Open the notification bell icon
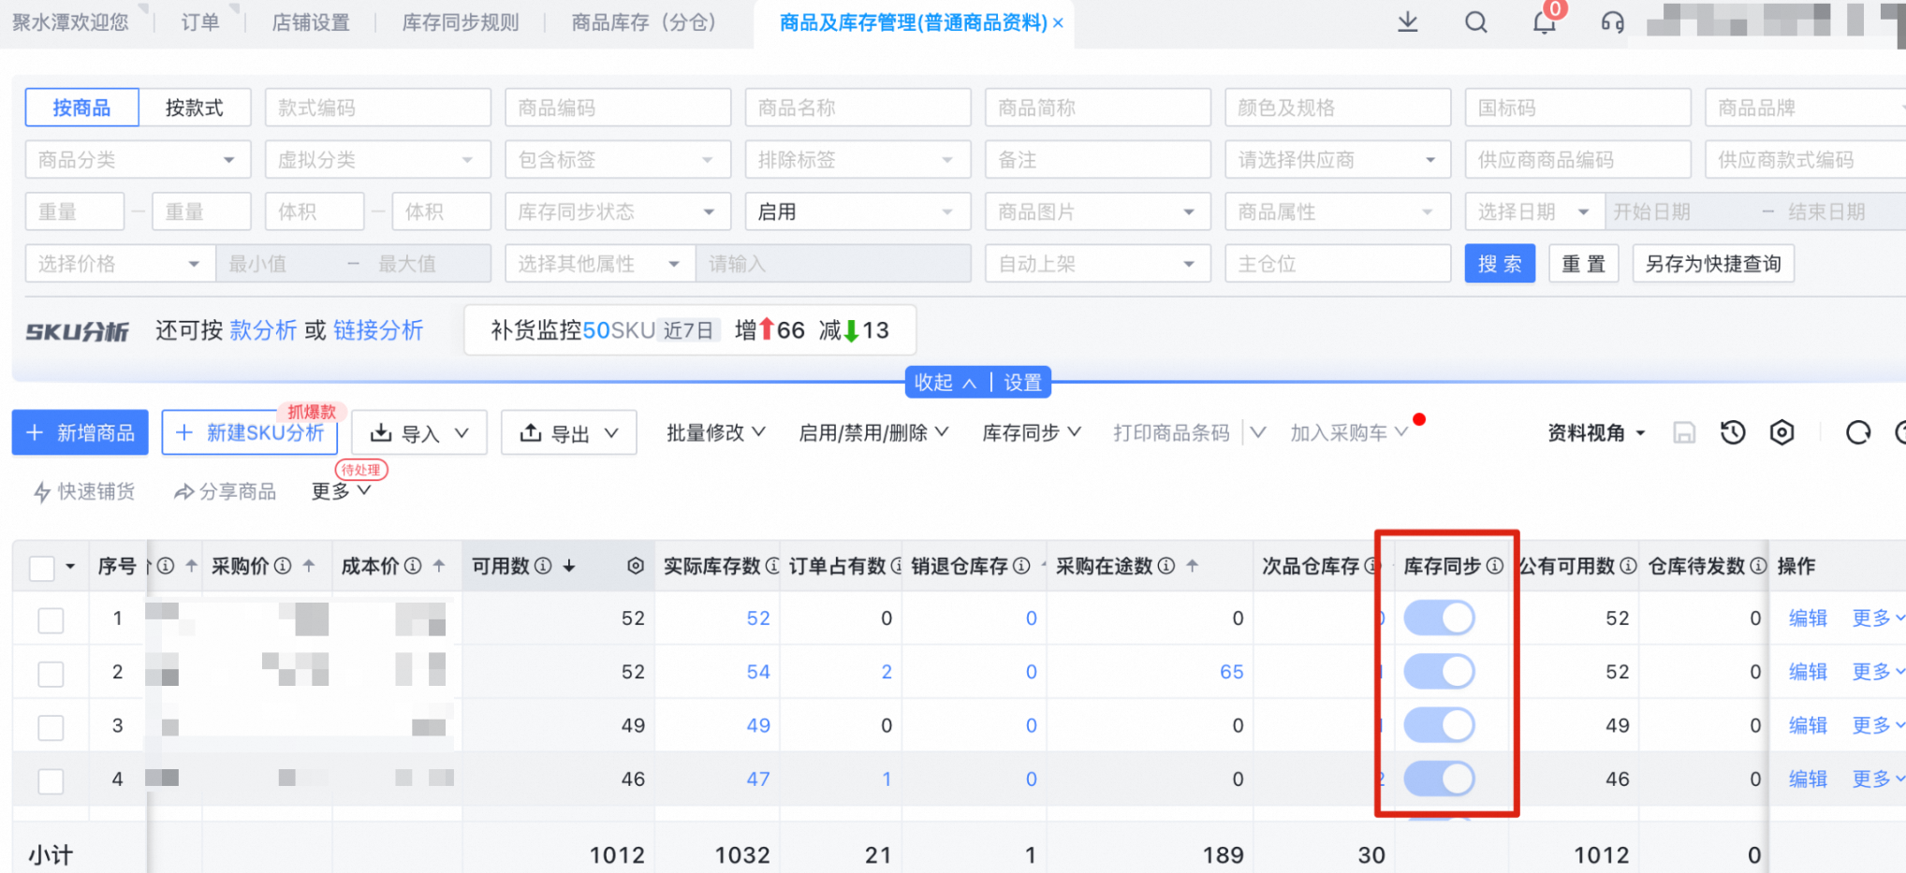Image resolution: width=1906 pixels, height=873 pixels. click(1544, 22)
